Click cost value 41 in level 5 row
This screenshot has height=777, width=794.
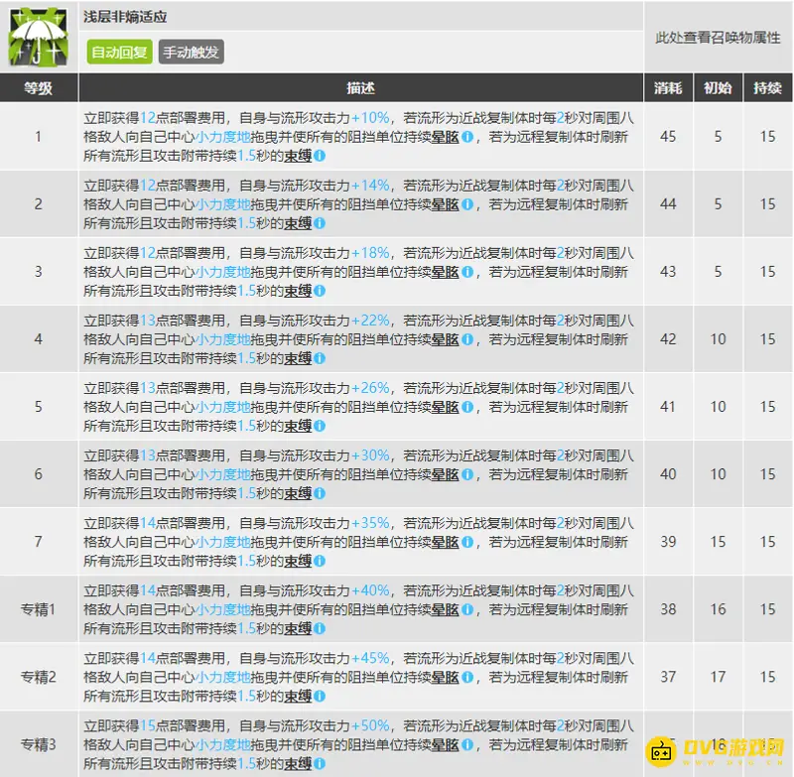(x=668, y=407)
